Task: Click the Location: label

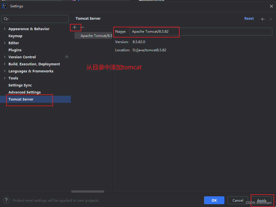Action: tap(122, 50)
